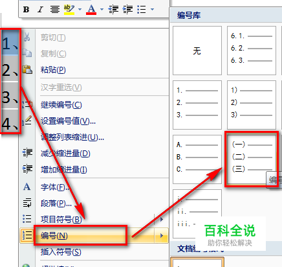Select 汉字重选(V) menu entry
The height and width of the screenshot is (267, 282).
point(61,87)
